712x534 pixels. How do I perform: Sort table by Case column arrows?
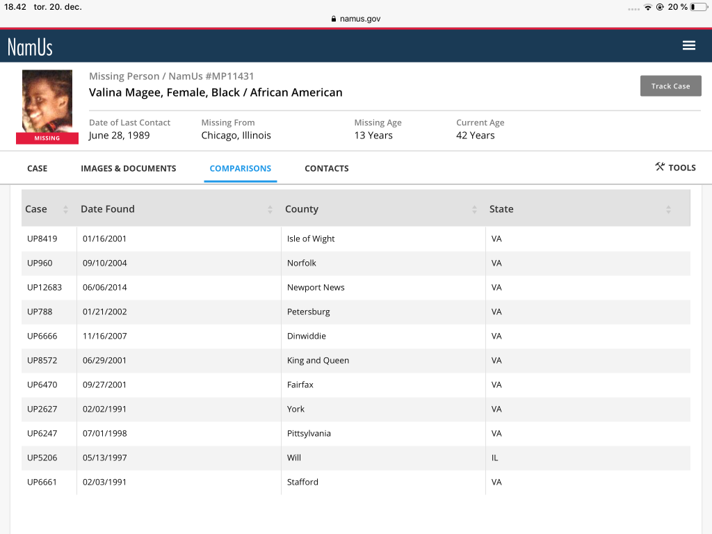66,209
